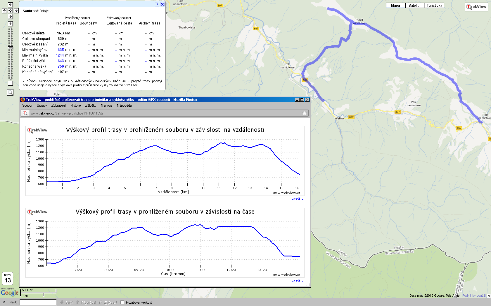The height and width of the screenshot is (306, 491).
Task: Pan the map left with arrow button
Action: pyautogui.click(x=4, y=10)
